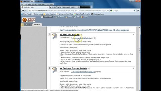Open the Firefox home page icon
Viewport: 161px width, 91px height.
coord(138,11)
